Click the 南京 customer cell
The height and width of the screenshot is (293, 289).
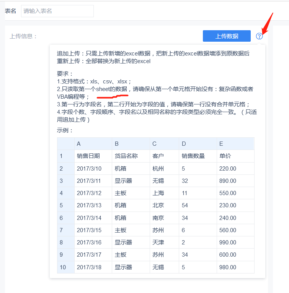[164, 218]
